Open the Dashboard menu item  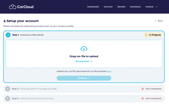click(93, 7)
